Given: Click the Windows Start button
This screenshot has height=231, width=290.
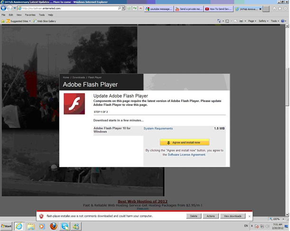Looking at the screenshot, I should pyautogui.click(x=6, y=226).
